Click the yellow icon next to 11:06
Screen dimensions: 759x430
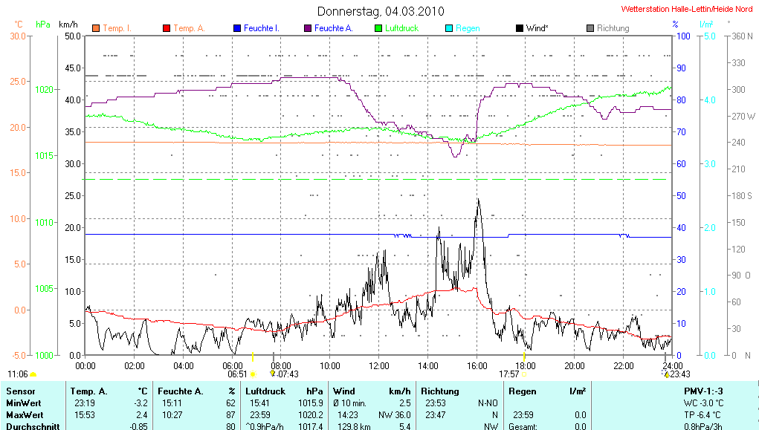coord(33,374)
